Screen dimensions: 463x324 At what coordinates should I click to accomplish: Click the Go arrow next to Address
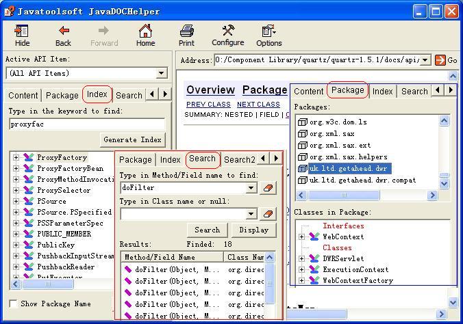click(440, 60)
